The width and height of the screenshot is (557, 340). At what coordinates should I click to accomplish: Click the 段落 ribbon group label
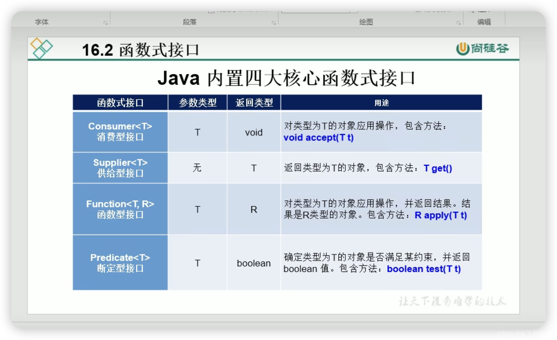tap(190, 22)
